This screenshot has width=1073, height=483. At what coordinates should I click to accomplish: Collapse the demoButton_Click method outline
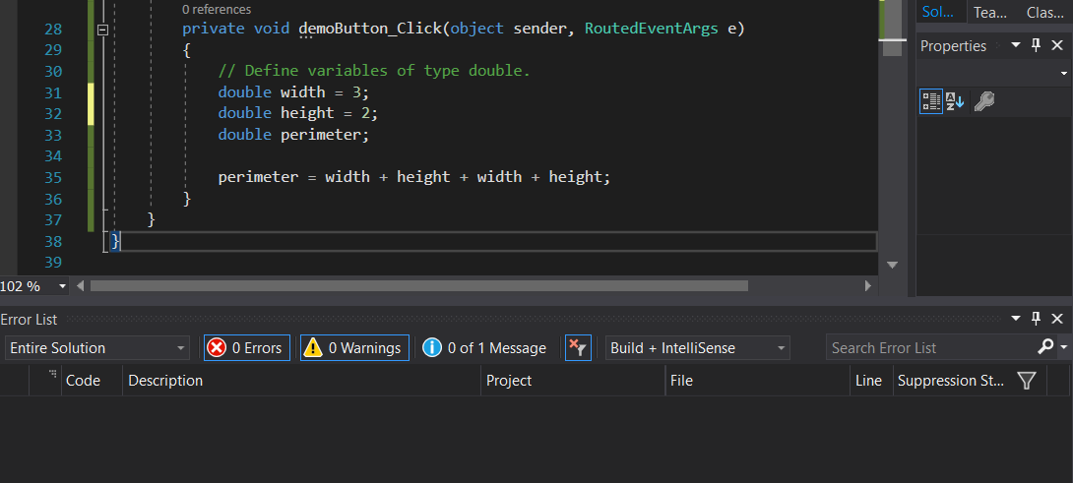click(x=102, y=30)
